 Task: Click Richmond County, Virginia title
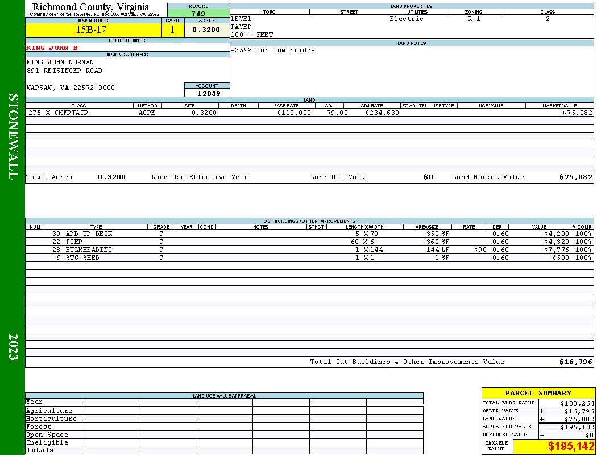click(x=90, y=7)
